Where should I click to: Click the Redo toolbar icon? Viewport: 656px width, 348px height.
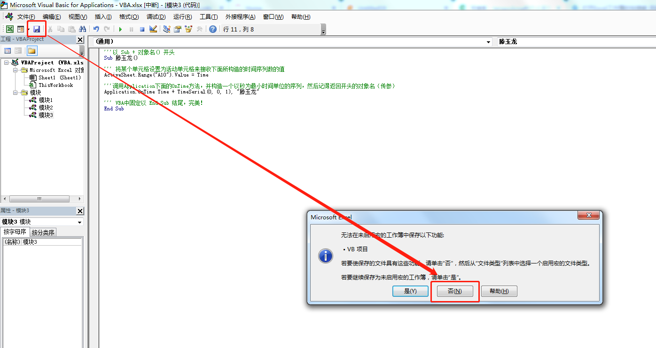tap(107, 29)
